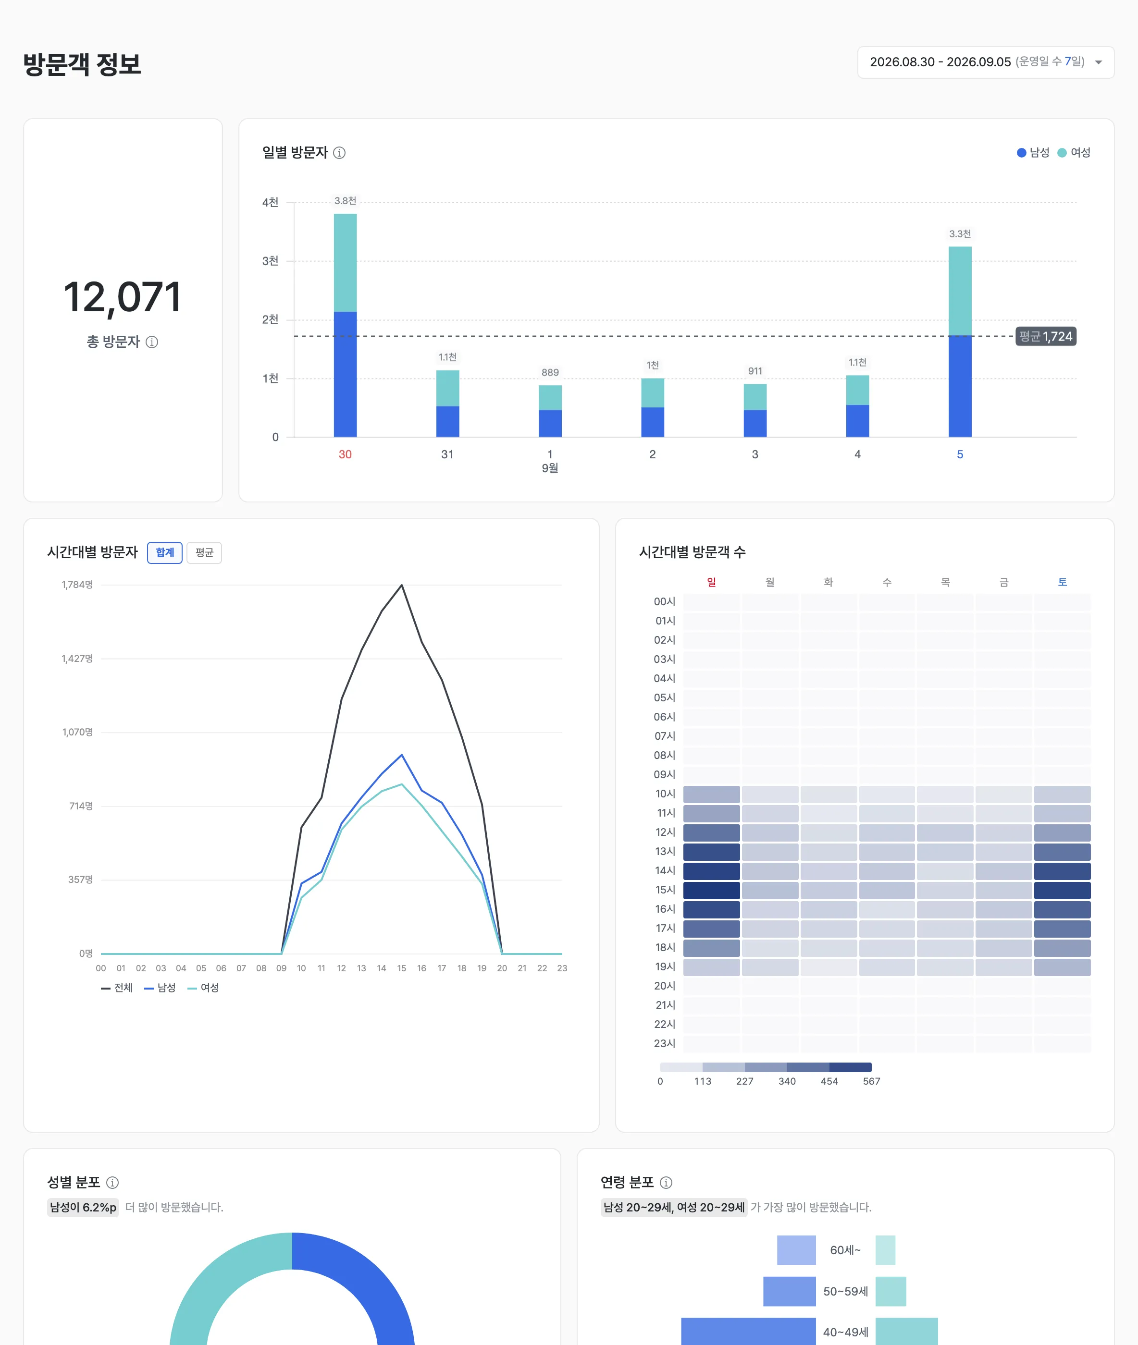Viewport: 1138px width, 1345px height.
Task: Click the bar for day 4
Action: pos(857,406)
